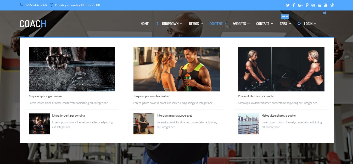
Task: Open article 'Interdum magna augue eget'
Action: (175, 116)
